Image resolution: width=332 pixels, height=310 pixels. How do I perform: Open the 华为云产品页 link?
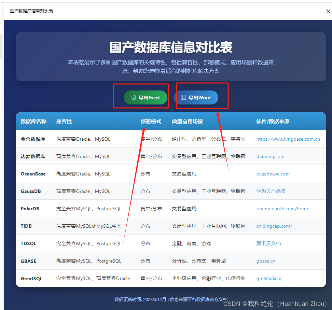pos(271,191)
